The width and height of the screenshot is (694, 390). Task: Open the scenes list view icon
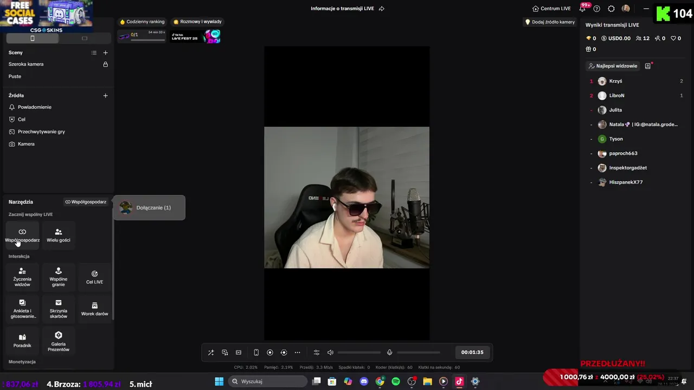pos(94,53)
